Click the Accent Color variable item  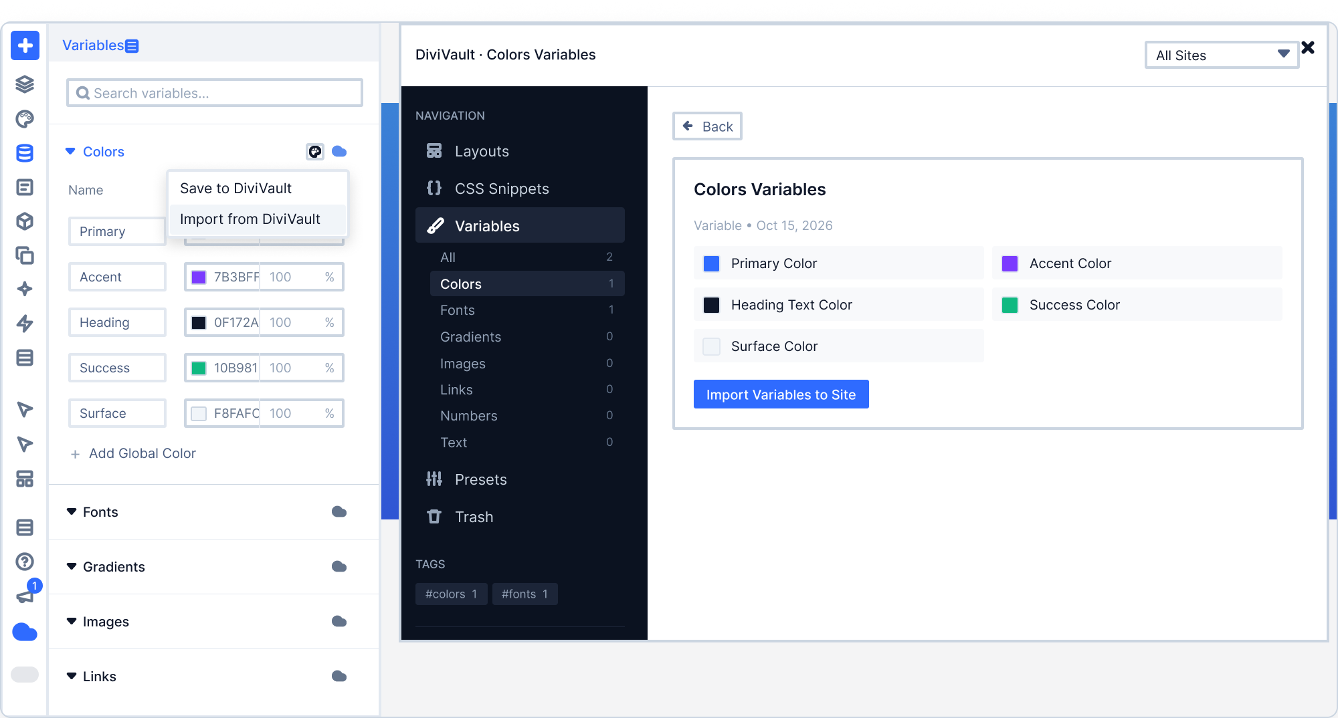[x=1137, y=263]
